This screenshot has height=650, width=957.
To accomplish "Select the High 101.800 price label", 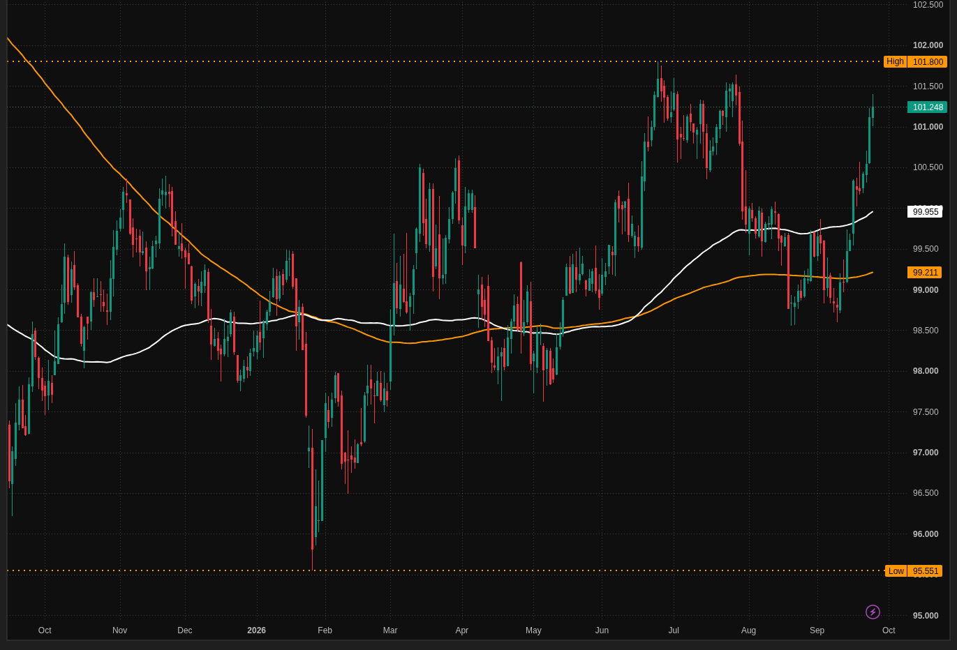I will pos(915,62).
